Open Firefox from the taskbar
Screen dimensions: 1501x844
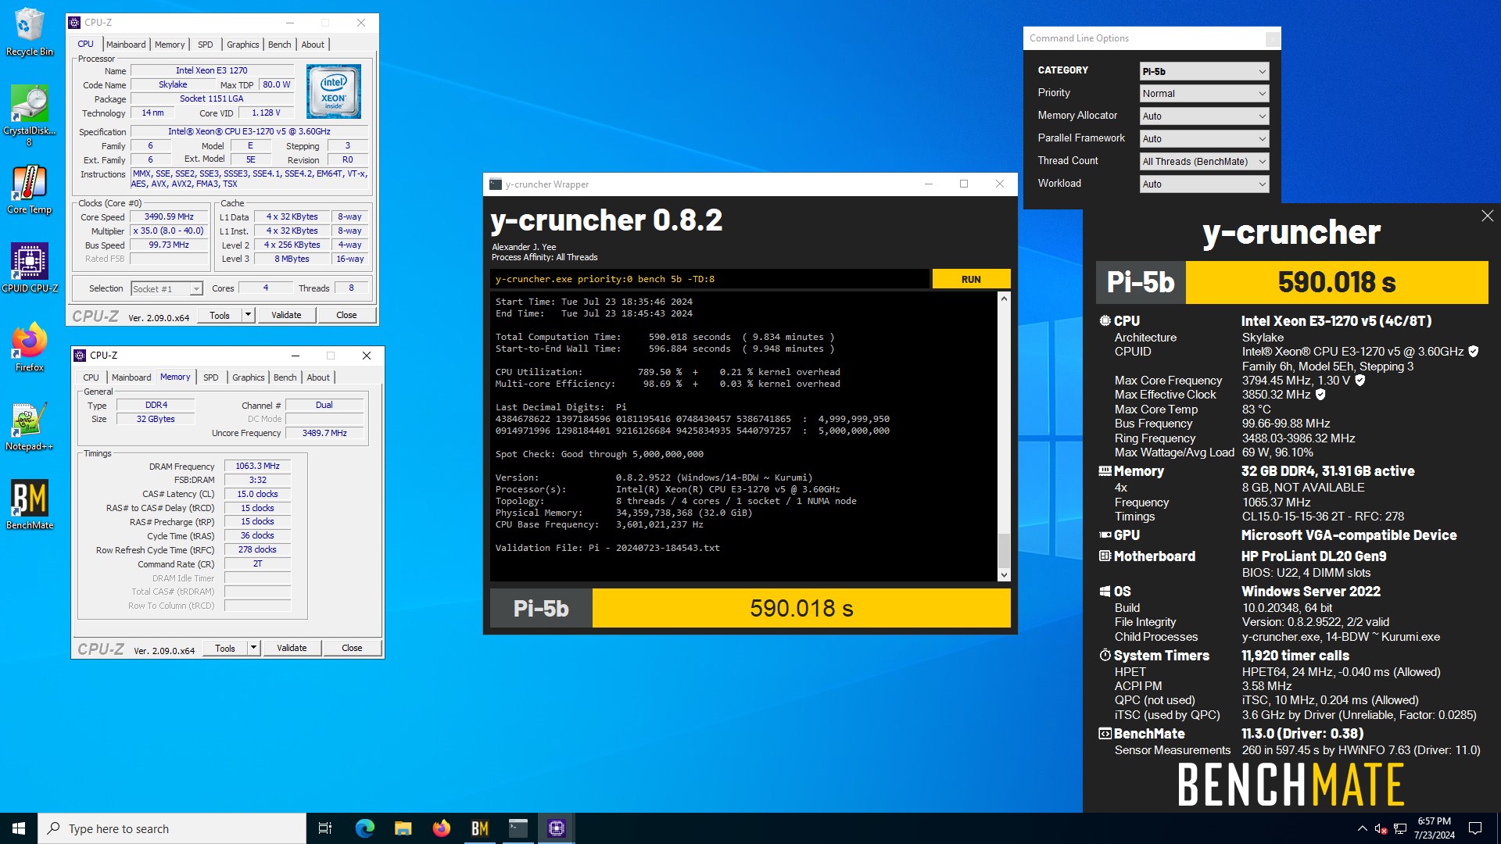(441, 828)
